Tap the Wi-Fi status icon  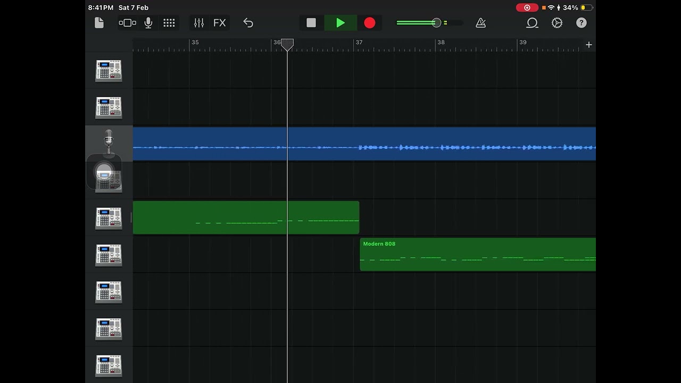tap(551, 7)
